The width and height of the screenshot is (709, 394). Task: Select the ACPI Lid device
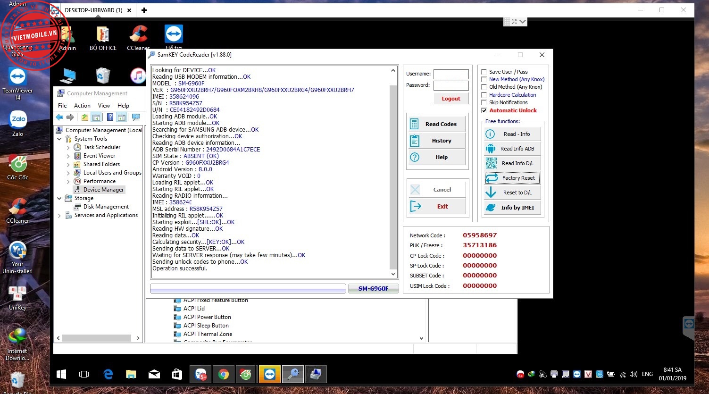pyautogui.click(x=194, y=309)
